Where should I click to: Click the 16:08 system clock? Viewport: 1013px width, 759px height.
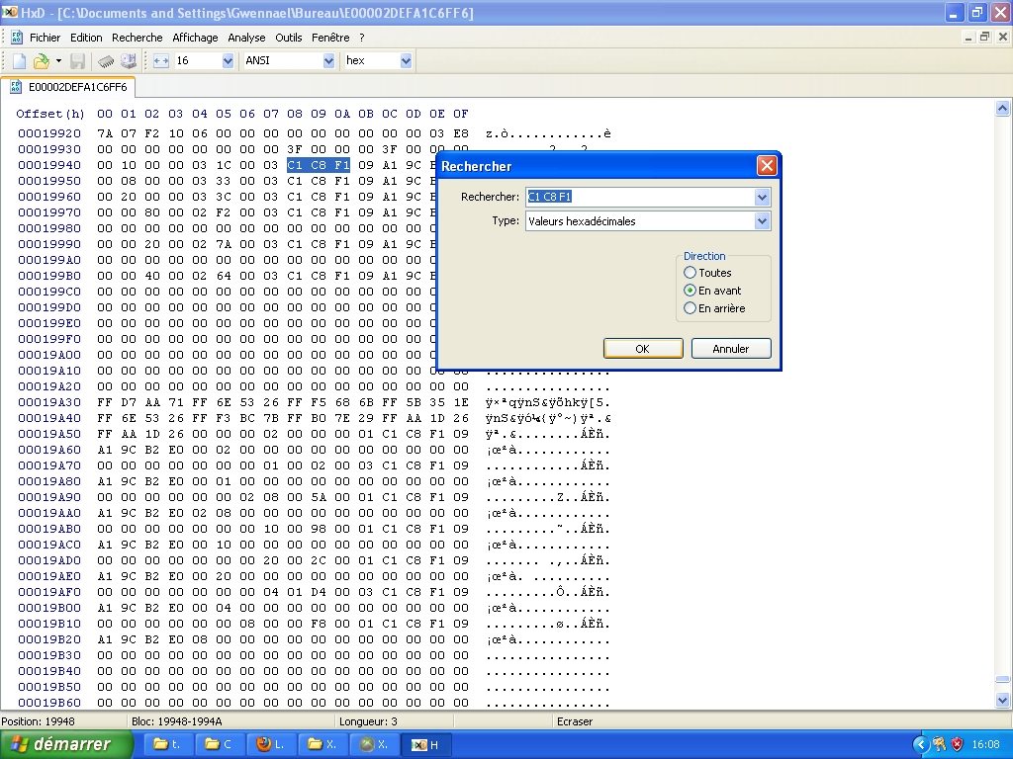pyautogui.click(x=986, y=745)
